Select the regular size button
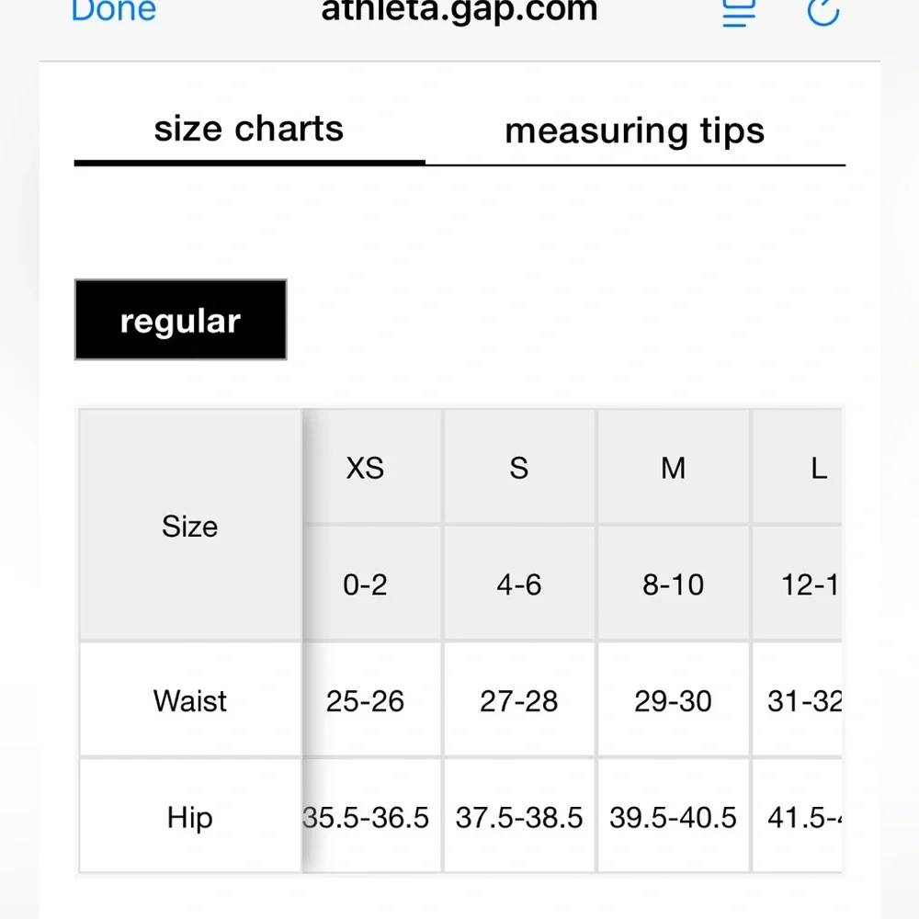The image size is (919, 919). pyautogui.click(x=180, y=320)
